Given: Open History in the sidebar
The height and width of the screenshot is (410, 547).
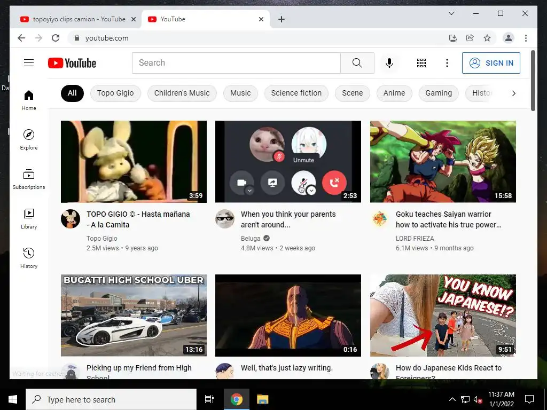Looking at the screenshot, I should [x=29, y=258].
